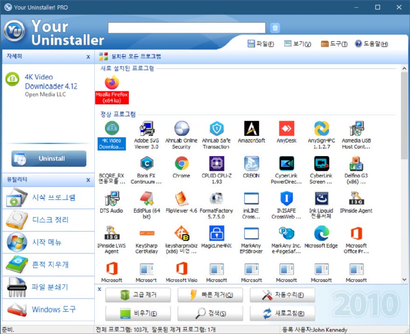Close the bottom button toolbar panel
The width and height of the screenshot is (410, 334).
[x=99, y=289]
